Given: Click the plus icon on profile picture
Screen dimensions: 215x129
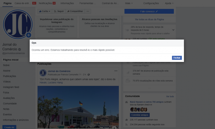Looking at the screenshot, I should click(x=29, y=35).
